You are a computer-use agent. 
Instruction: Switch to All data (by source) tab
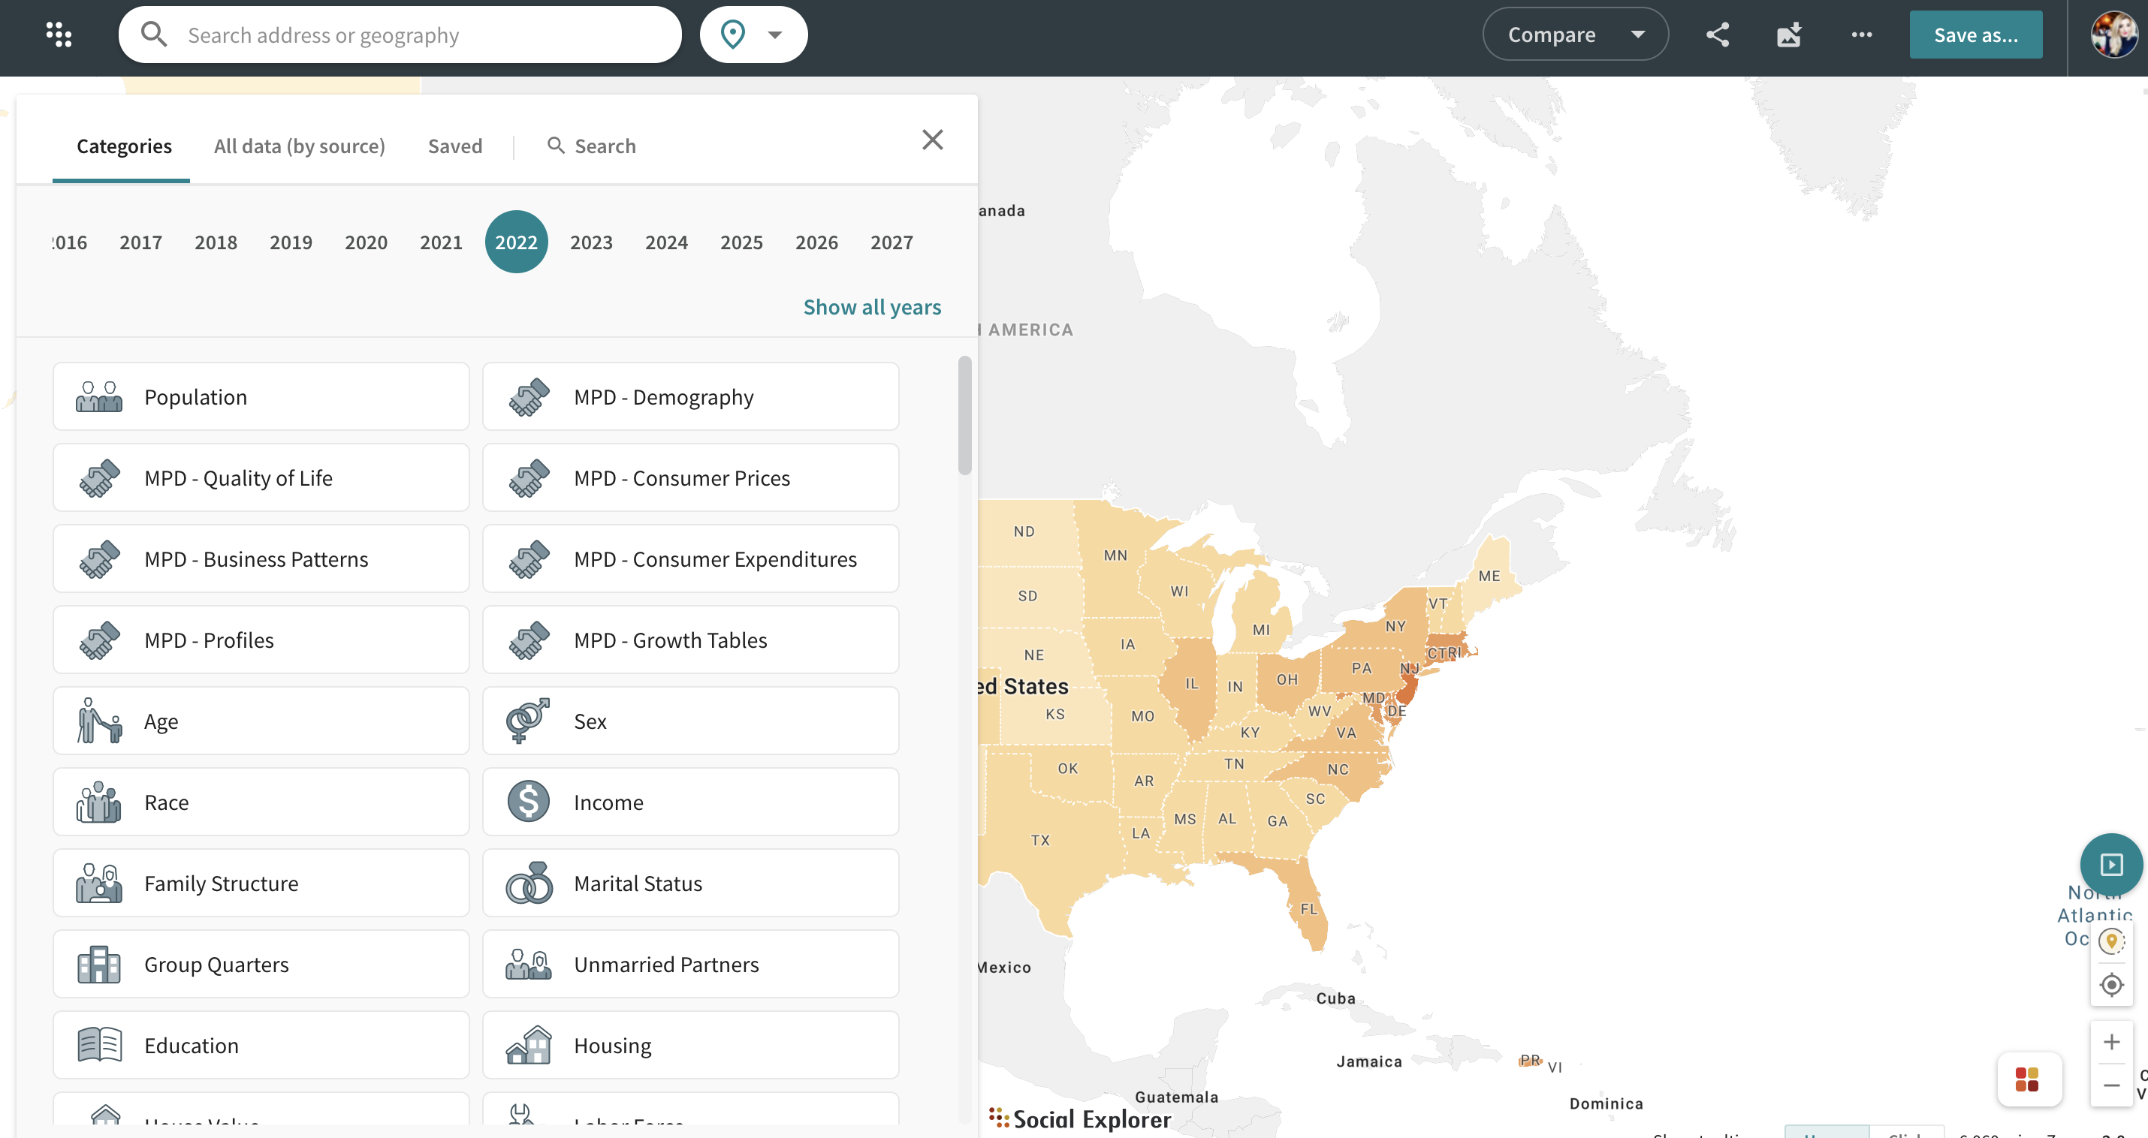tap(300, 146)
